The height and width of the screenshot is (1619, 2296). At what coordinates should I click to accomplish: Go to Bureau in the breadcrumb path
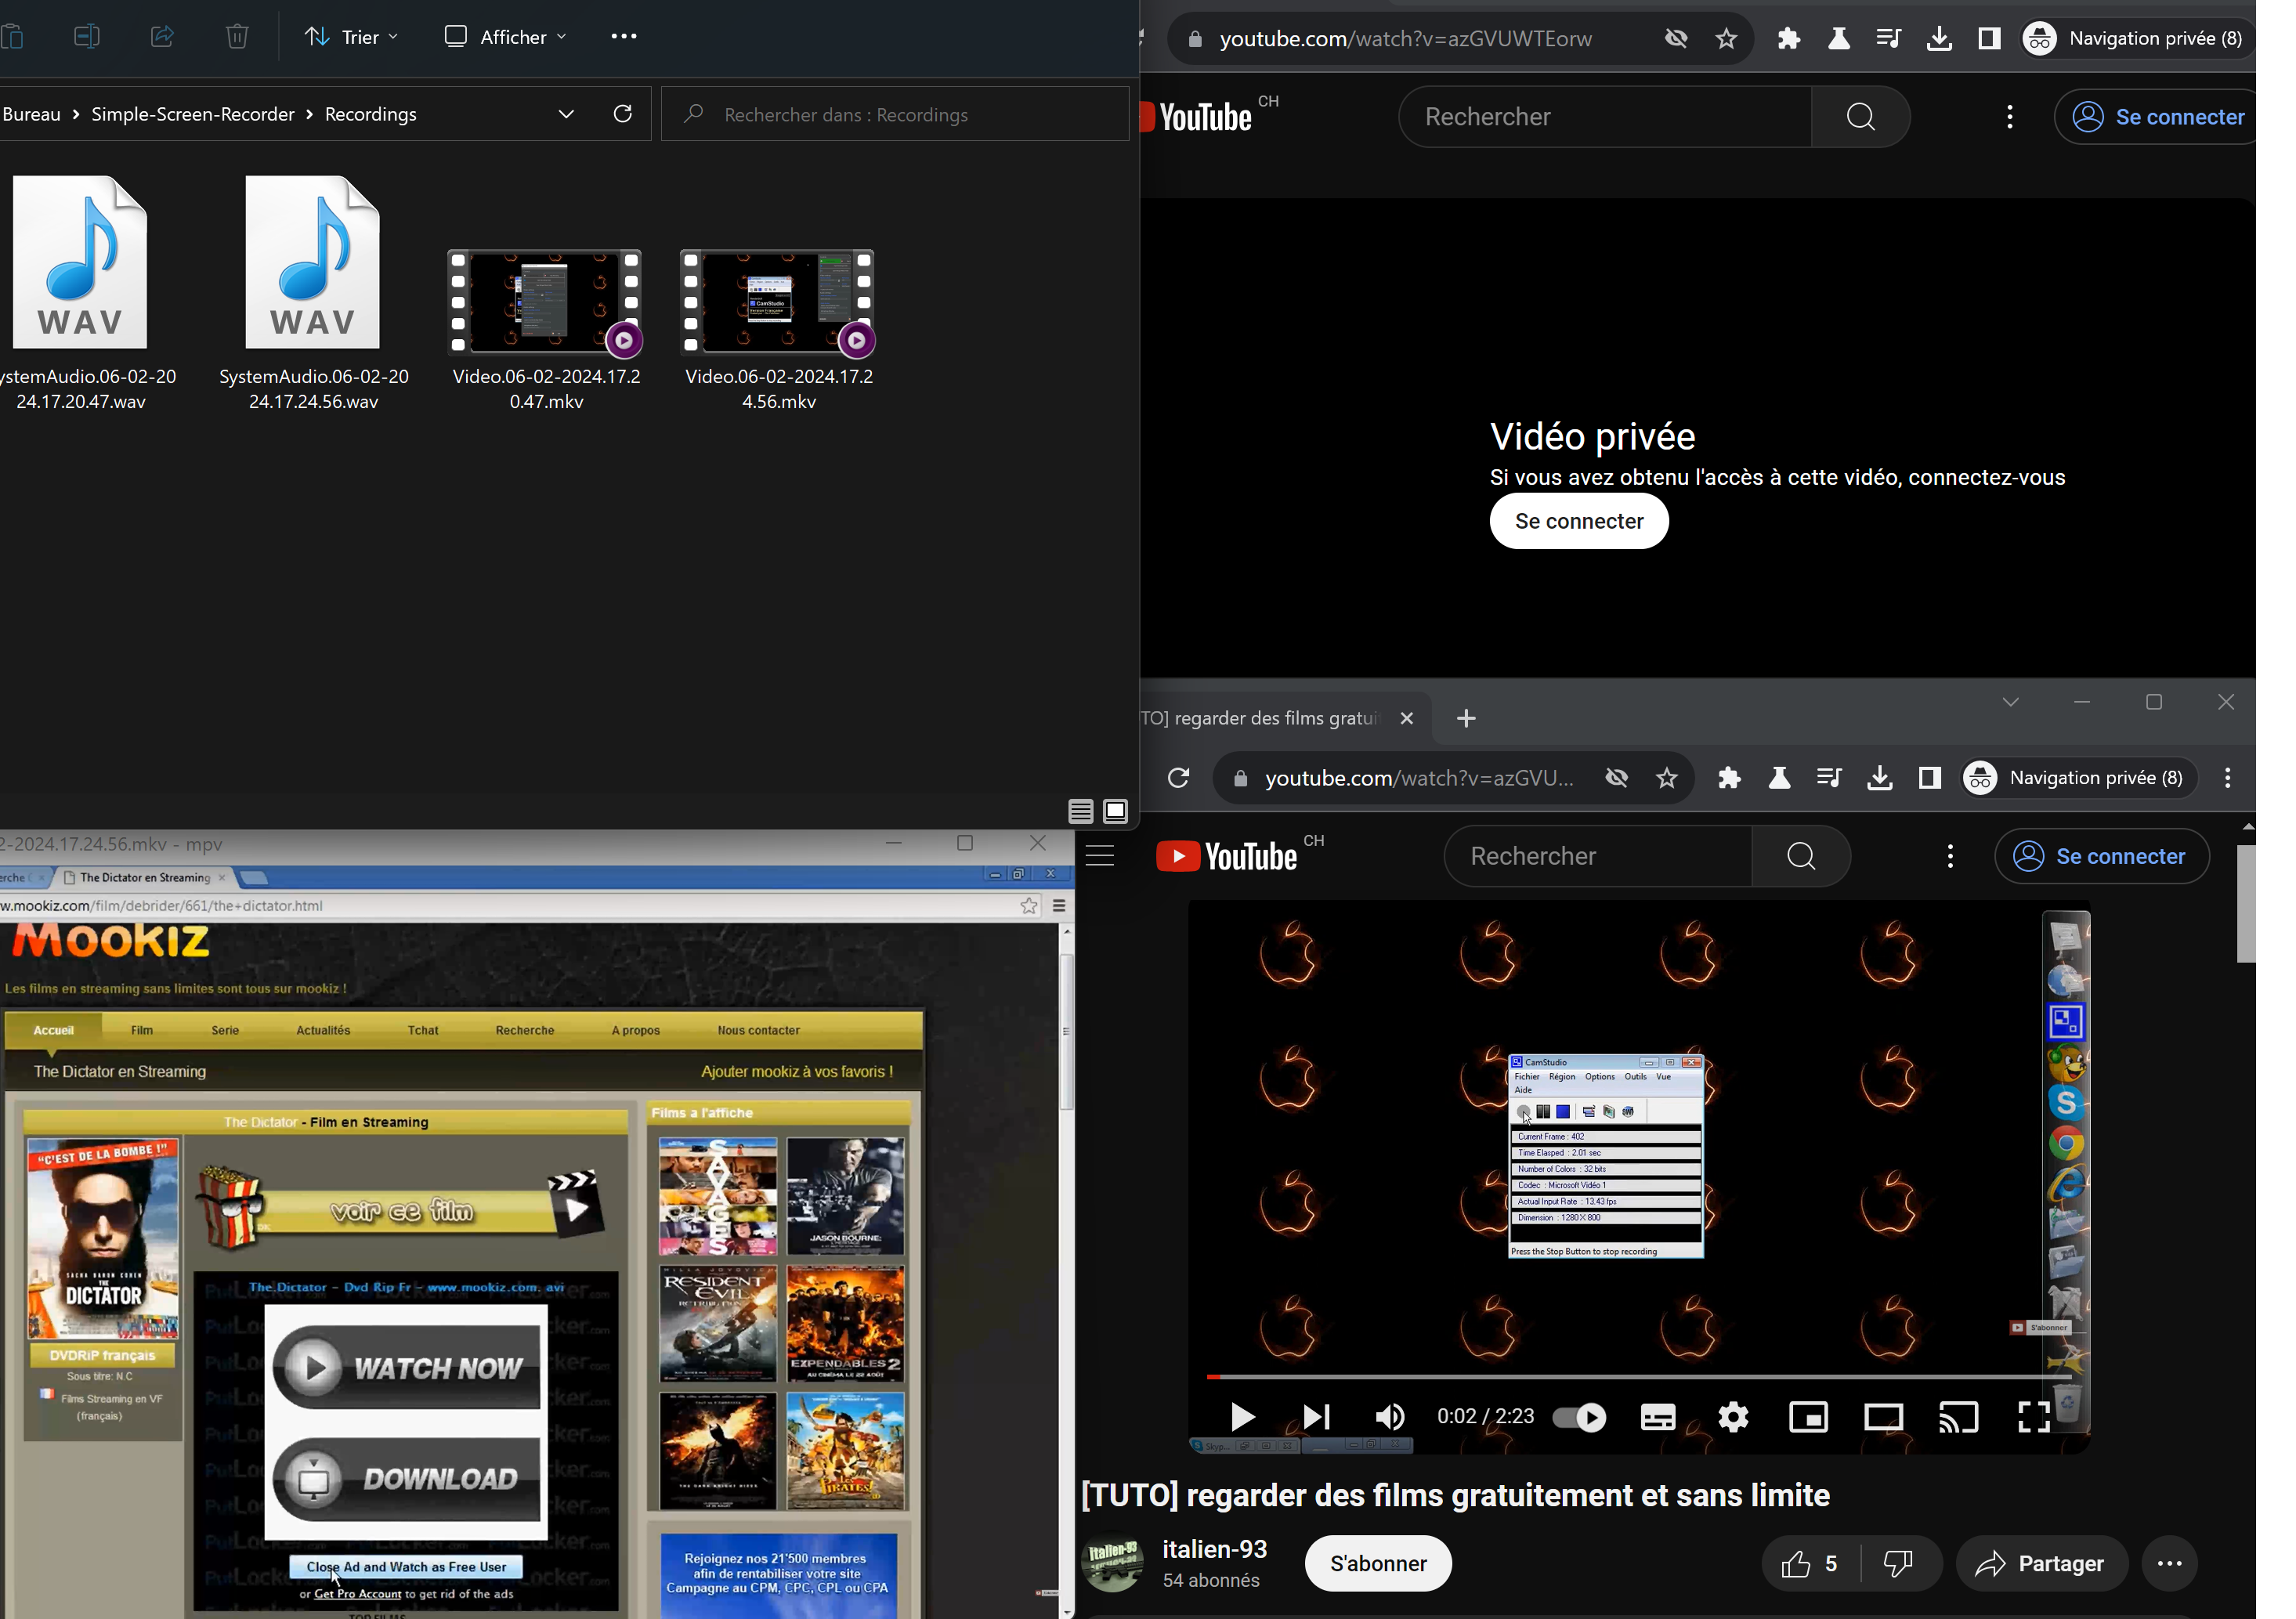click(x=31, y=115)
